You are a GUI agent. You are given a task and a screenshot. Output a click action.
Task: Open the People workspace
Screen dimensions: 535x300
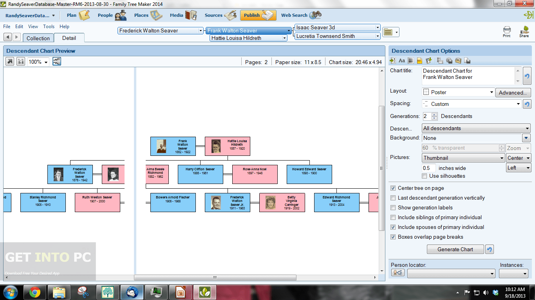click(112, 15)
